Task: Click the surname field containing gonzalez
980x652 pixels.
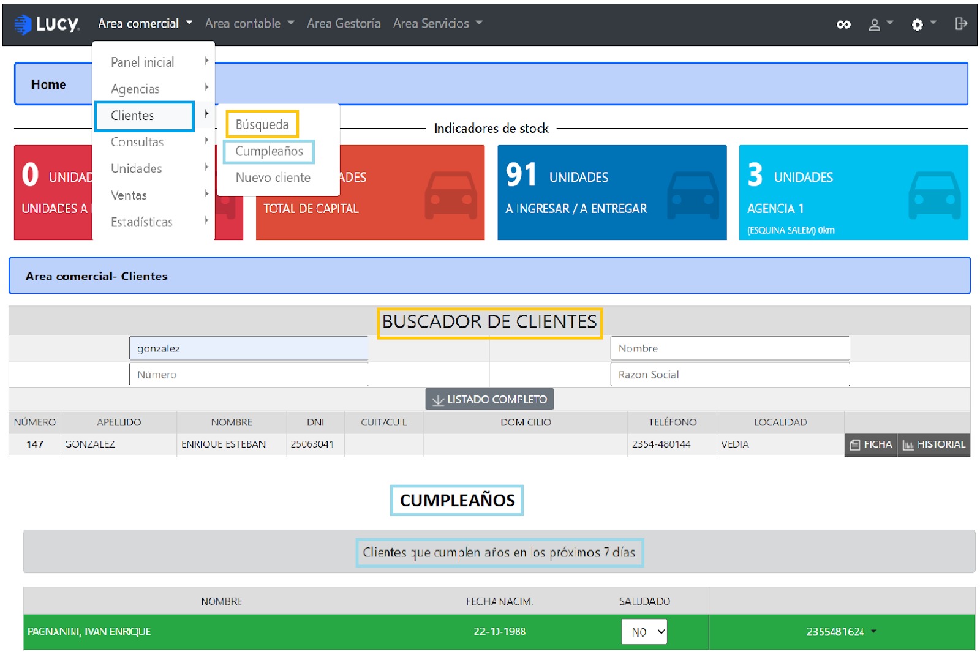Action: click(249, 348)
